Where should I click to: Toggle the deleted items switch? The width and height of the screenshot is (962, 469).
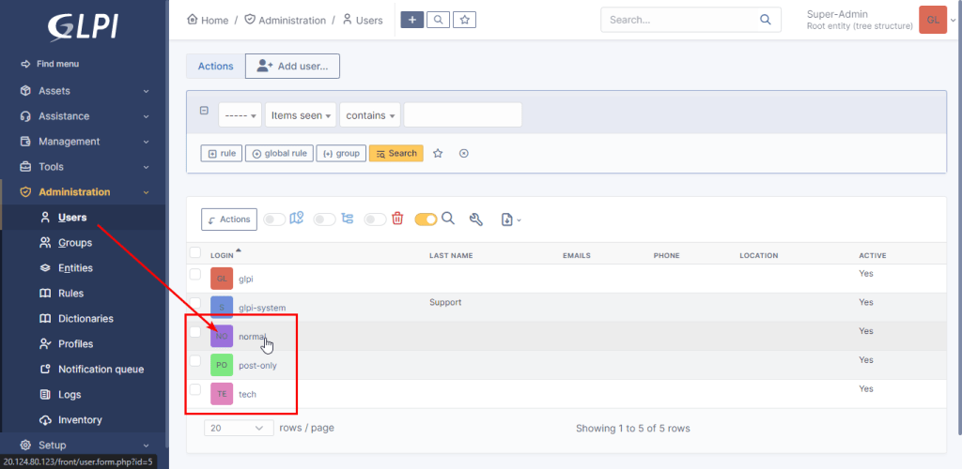click(x=375, y=219)
